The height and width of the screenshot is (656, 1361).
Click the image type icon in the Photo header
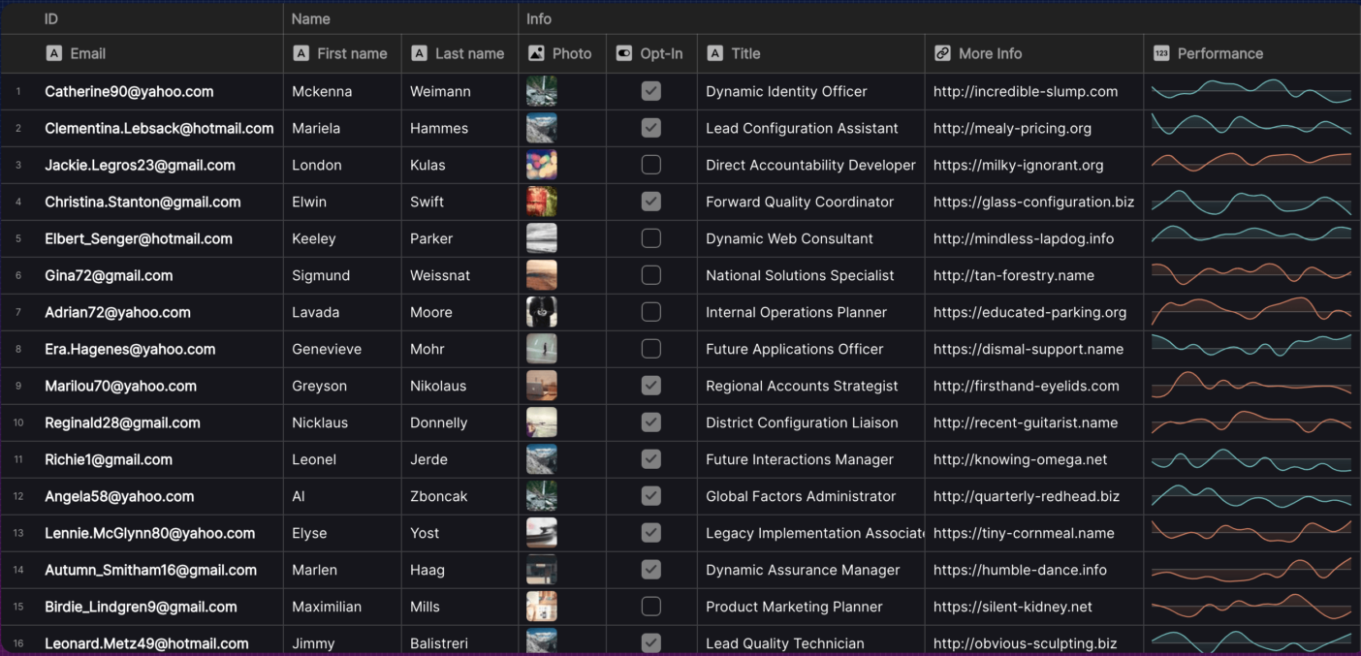coord(534,53)
